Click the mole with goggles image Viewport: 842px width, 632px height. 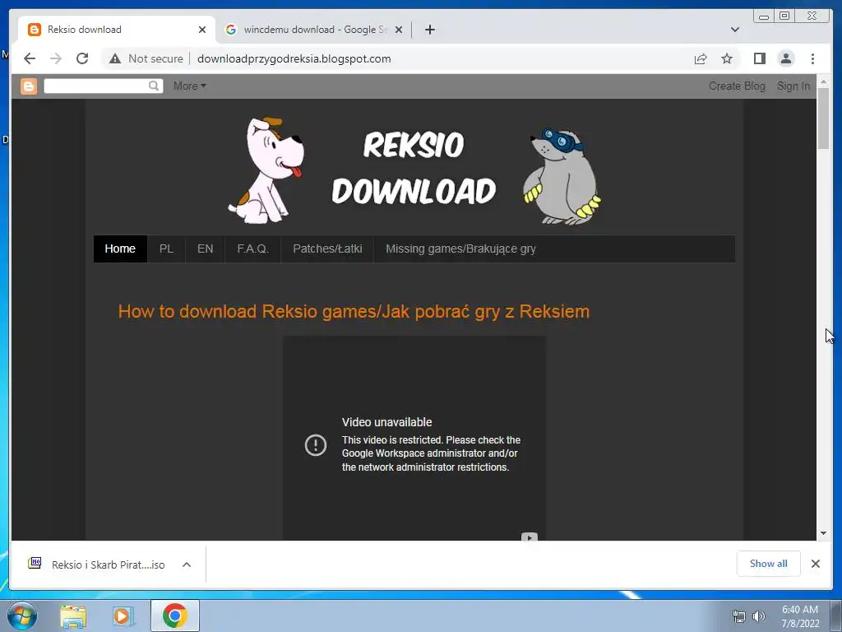(x=562, y=176)
